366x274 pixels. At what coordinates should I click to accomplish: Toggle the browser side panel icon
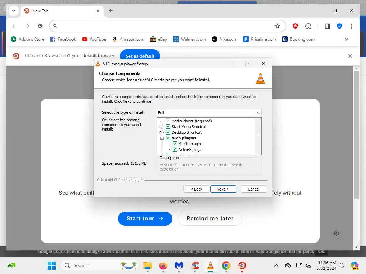pos(327,26)
